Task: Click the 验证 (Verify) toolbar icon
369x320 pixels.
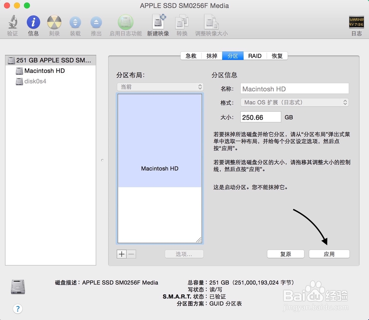Action: pos(12,23)
